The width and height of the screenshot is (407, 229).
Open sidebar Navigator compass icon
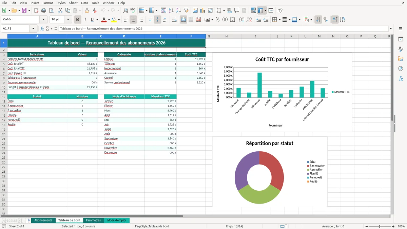(401, 69)
